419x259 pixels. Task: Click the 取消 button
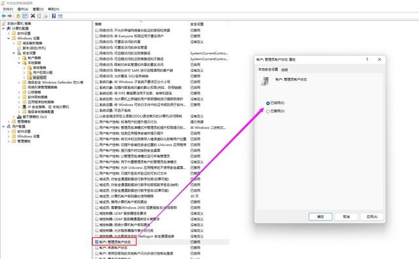coord(346,216)
